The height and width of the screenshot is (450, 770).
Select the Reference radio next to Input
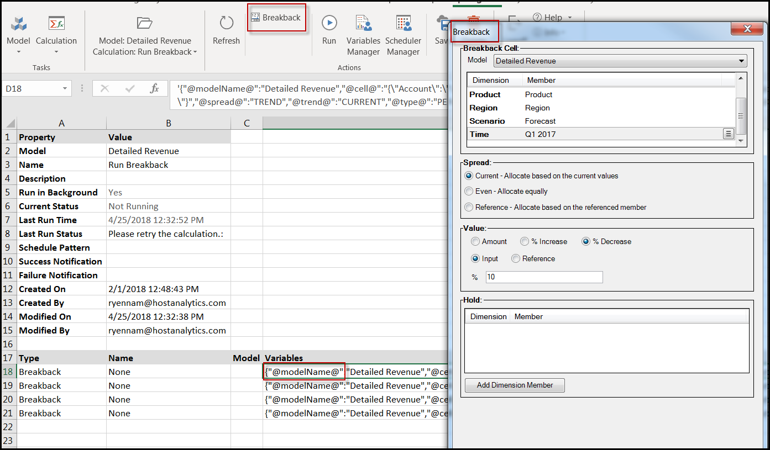coord(516,258)
